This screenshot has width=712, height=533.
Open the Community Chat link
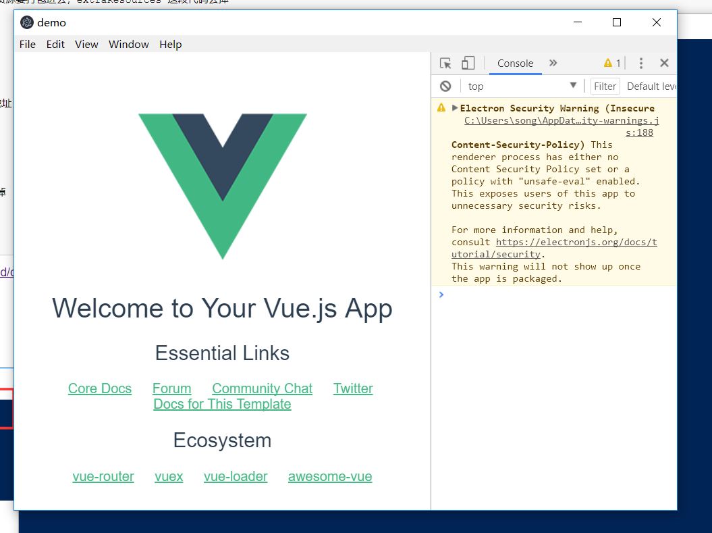[262, 388]
